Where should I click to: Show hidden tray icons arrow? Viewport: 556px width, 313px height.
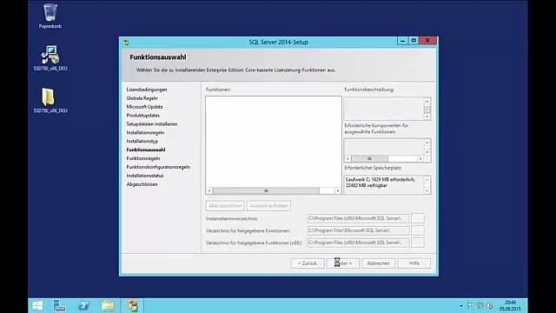click(461, 305)
